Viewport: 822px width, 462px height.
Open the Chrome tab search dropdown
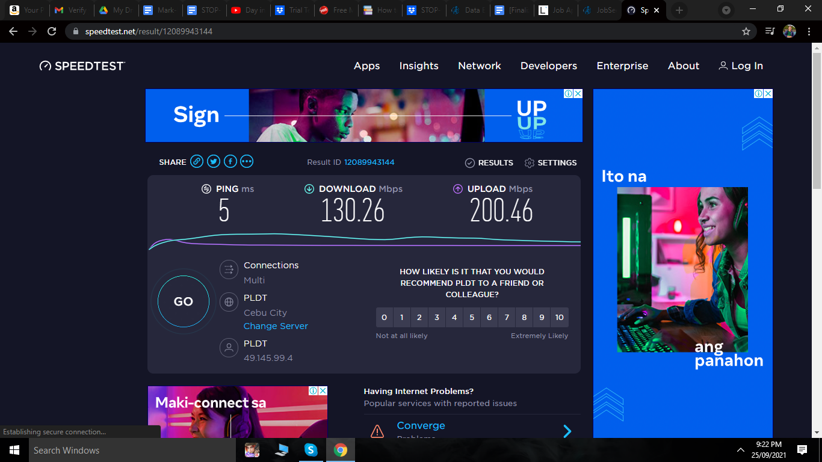click(x=726, y=10)
